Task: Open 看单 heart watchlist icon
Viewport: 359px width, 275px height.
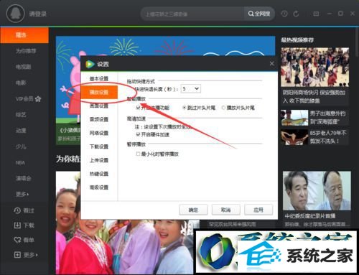Action: 17,240
